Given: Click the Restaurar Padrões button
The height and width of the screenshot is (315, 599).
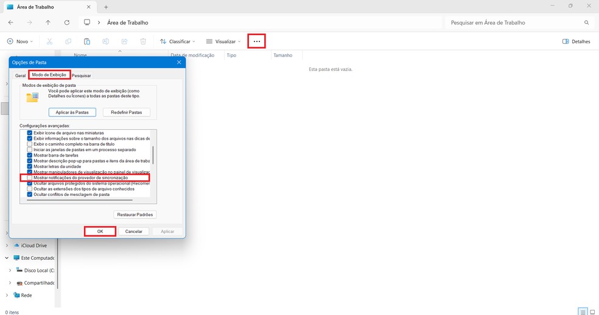Looking at the screenshot, I should pos(135,215).
